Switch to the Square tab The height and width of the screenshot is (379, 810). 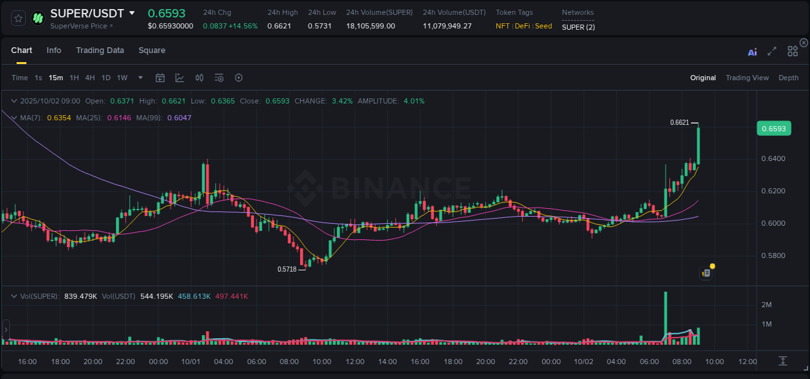[152, 50]
